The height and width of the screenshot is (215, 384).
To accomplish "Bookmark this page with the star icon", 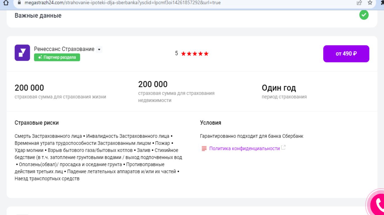I will pyautogui.click(x=370, y=3).
